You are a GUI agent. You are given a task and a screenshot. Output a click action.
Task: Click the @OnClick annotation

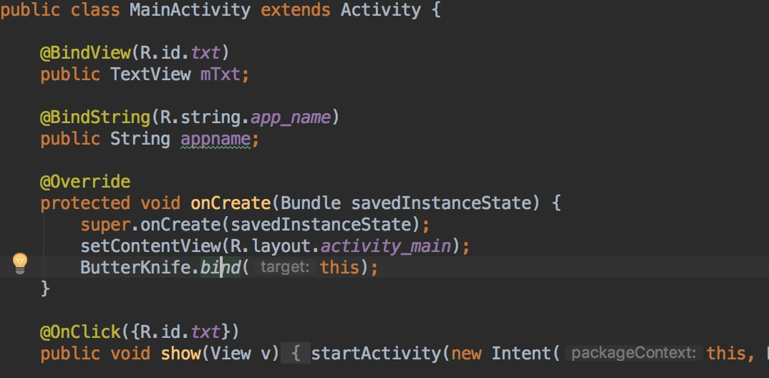80,332
